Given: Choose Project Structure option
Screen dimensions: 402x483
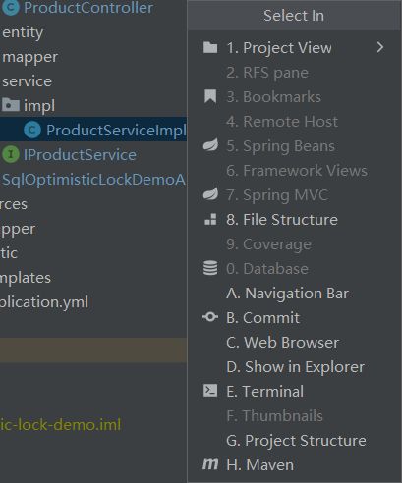Looking at the screenshot, I should click(294, 440).
